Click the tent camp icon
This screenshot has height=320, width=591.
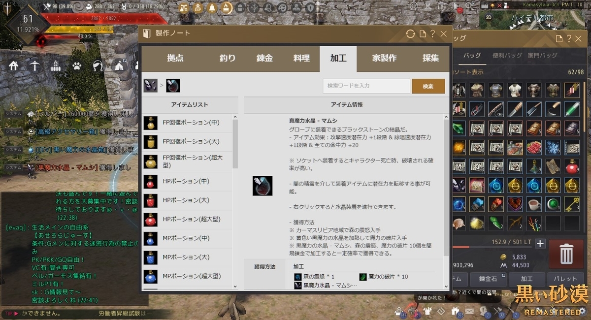coord(119,65)
